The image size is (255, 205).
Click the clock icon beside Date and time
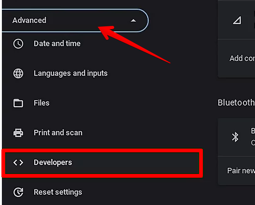click(x=18, y=44)
